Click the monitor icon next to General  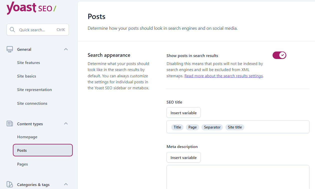[9, 49]
